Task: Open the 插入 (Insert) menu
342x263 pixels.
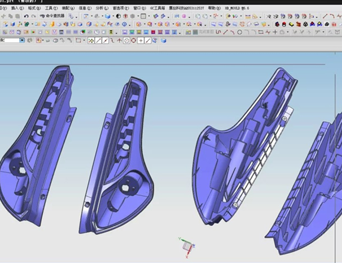Action: 17,9
